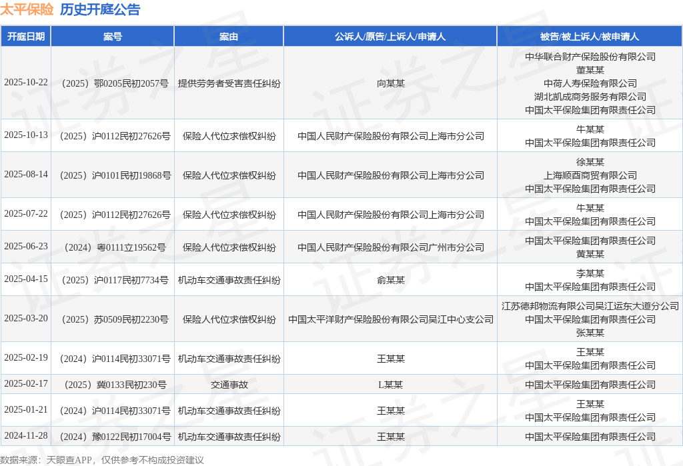Image resolution: width=683 pixels, height=466 pixels.
Task: Click 保险人代位求偿权纠纷 in the 2025-08-14 row
Action: 229,175
